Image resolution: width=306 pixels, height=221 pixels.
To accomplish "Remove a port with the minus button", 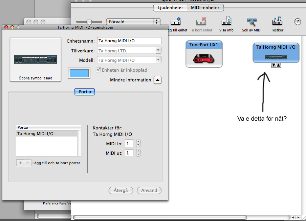I will [x=27, y=163].
